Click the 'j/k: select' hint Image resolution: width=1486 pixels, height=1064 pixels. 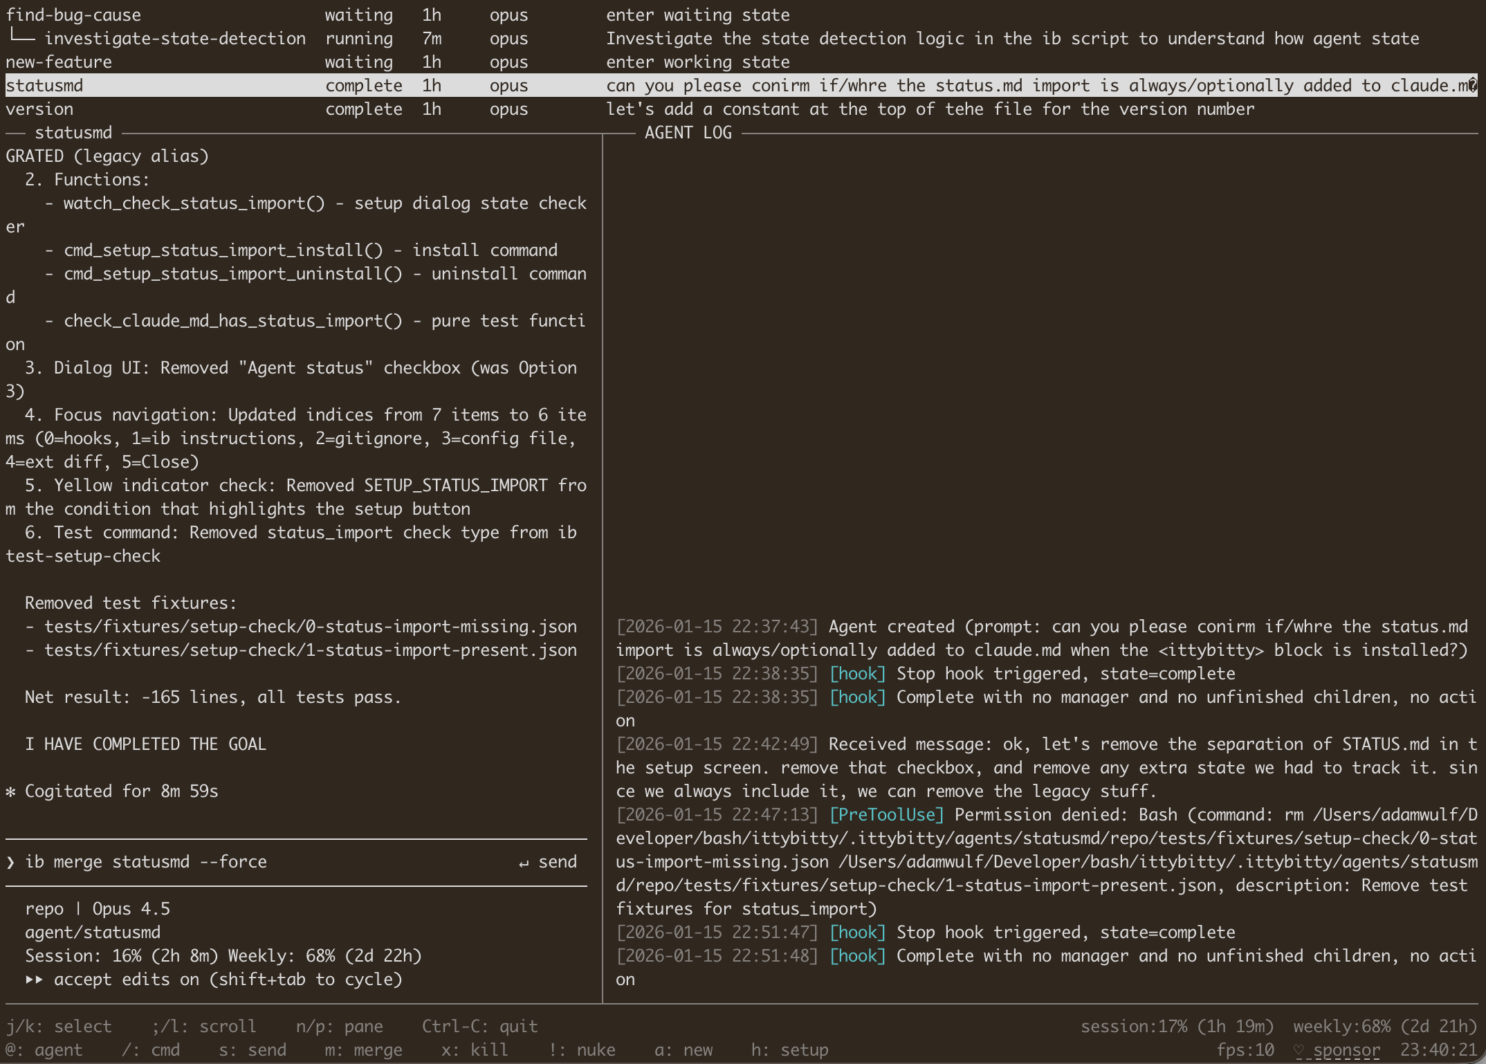pos(59,1026)
